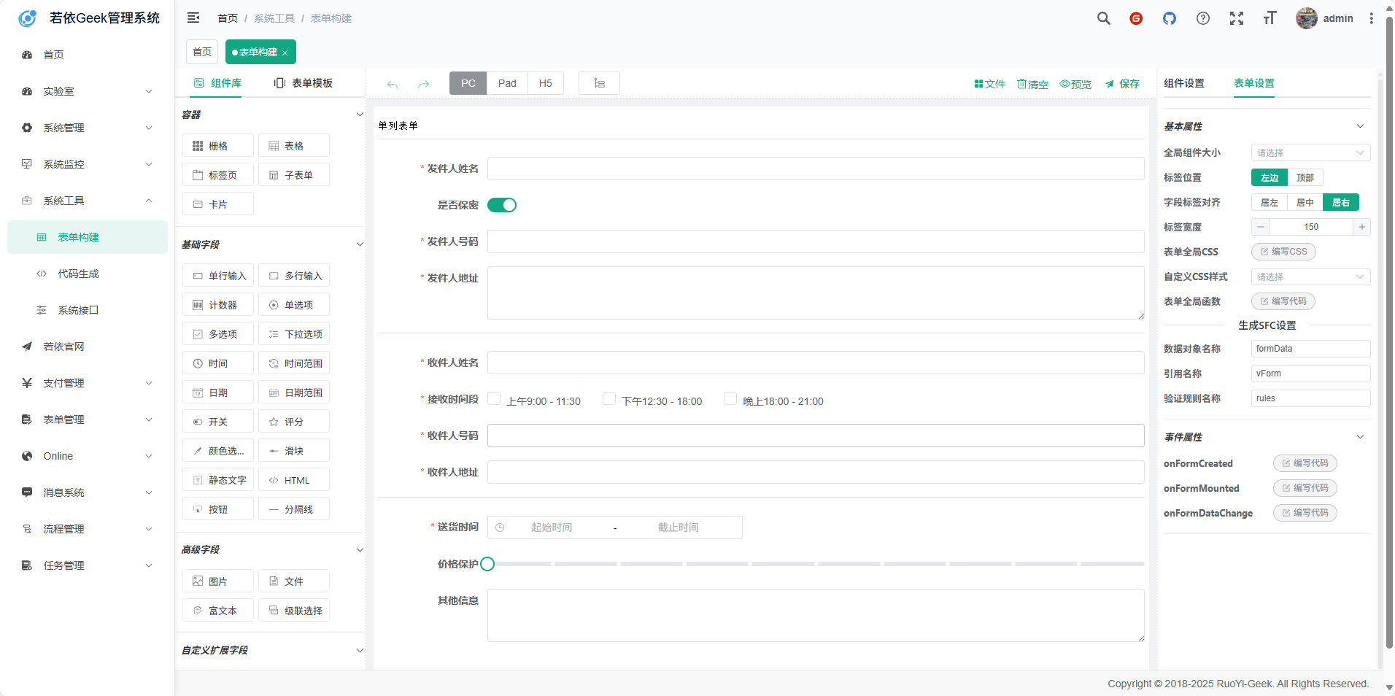Click the 发件人姓名 input field

(815, 169)
